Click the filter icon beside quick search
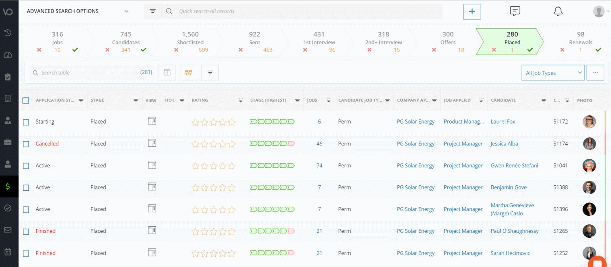The height and width of the screenshot is (267, 611). [x=153, y=11]
